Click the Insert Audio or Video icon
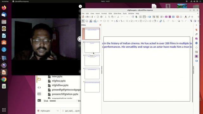This screenshot has height=114, width=203. [x=170, y=17]
